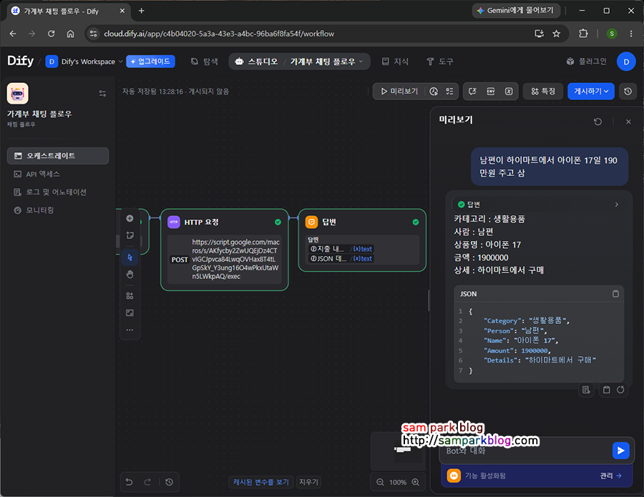This screenshot has height=497, width=644.
Task: Open Dify's Workspace dropdown
Action: tap(84, 61)
